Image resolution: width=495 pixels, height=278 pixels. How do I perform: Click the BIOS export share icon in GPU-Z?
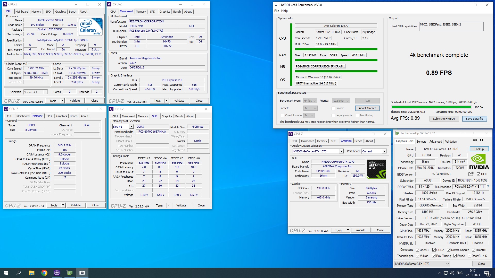pos(471,174)
